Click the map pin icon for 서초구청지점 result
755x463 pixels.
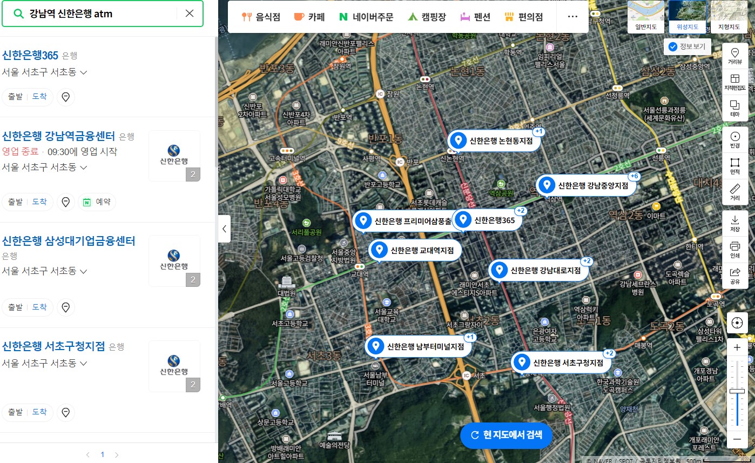click(x=66, y=412)
